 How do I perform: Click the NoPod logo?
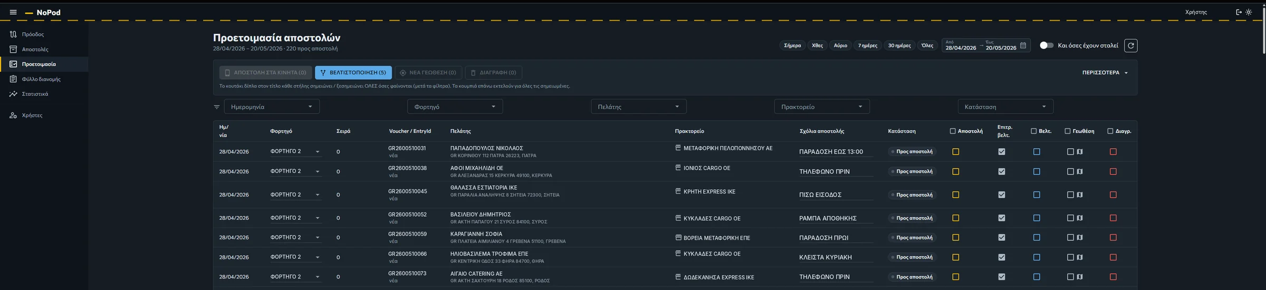(x=43, y=13)
